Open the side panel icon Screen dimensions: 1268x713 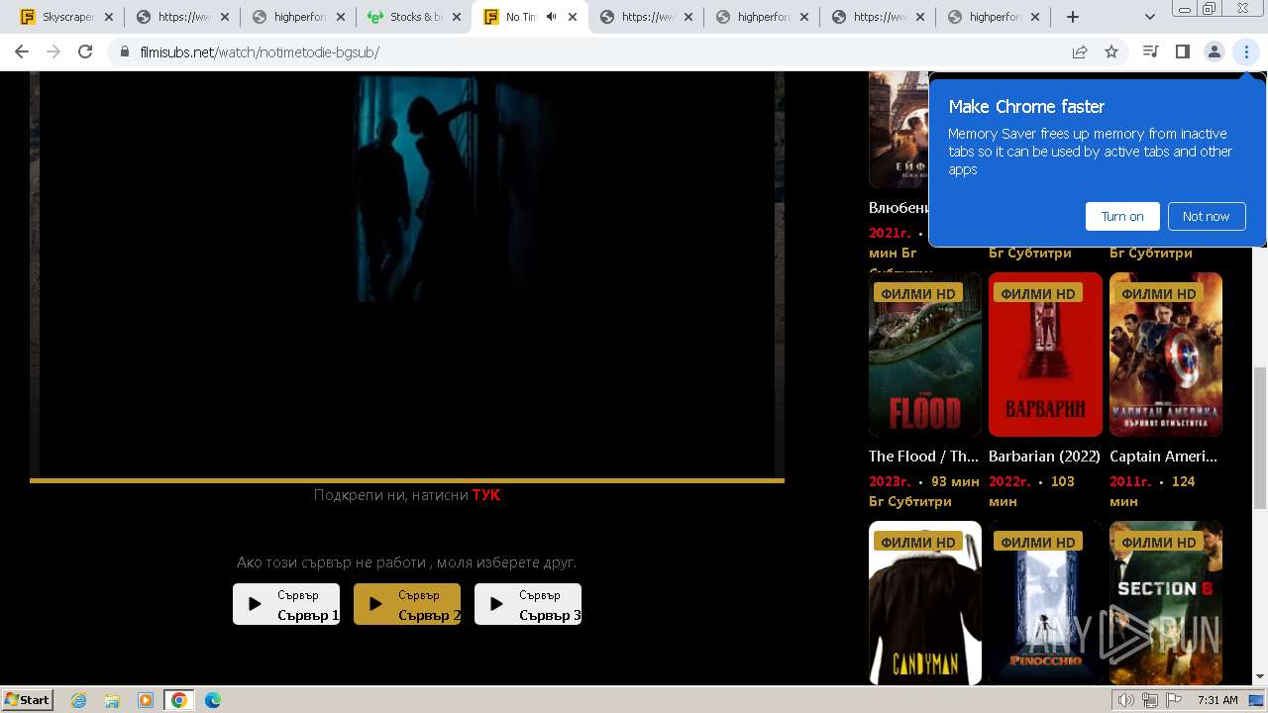[1182, 52]
